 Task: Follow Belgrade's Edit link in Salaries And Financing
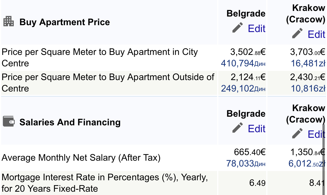click(x=256, y=129)
